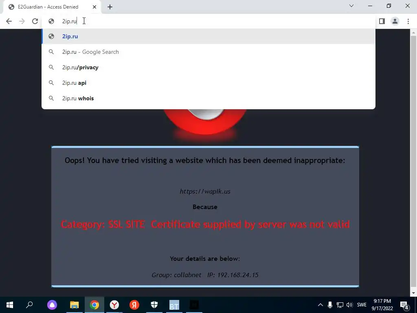
Task: Open File Explorer from the taskbar
Action: tap(75, 305)
